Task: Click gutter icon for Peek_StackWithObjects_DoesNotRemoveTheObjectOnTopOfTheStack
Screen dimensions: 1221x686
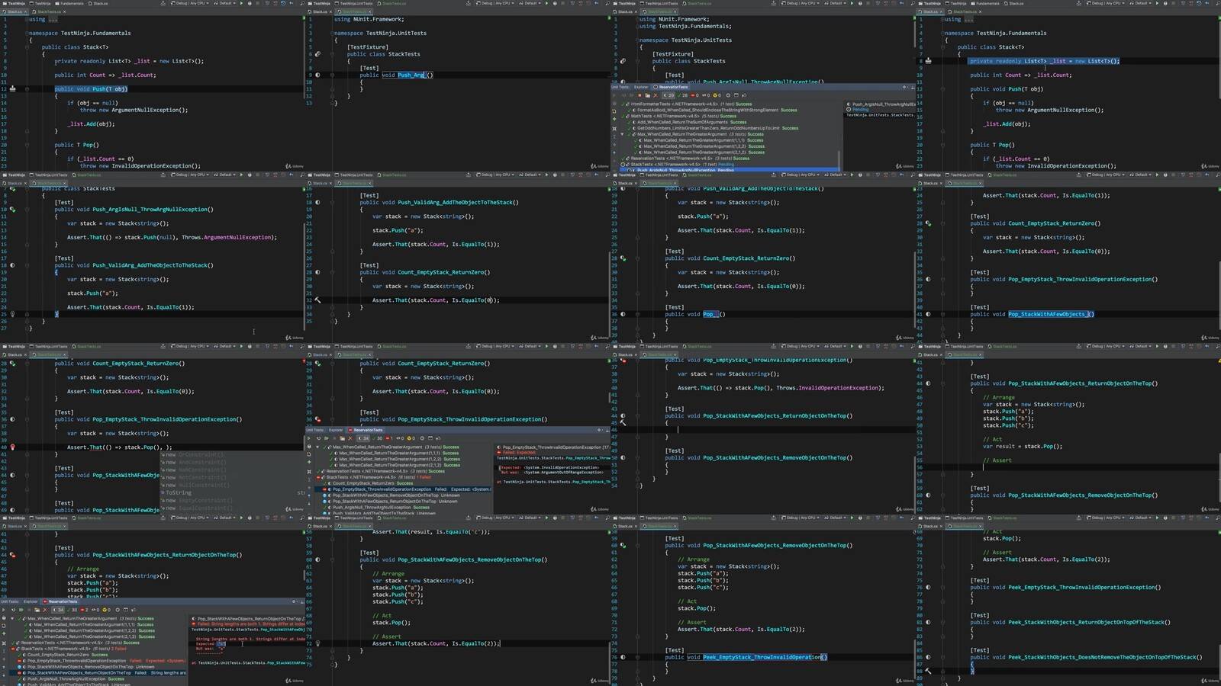Action: [x=928, y=657]
